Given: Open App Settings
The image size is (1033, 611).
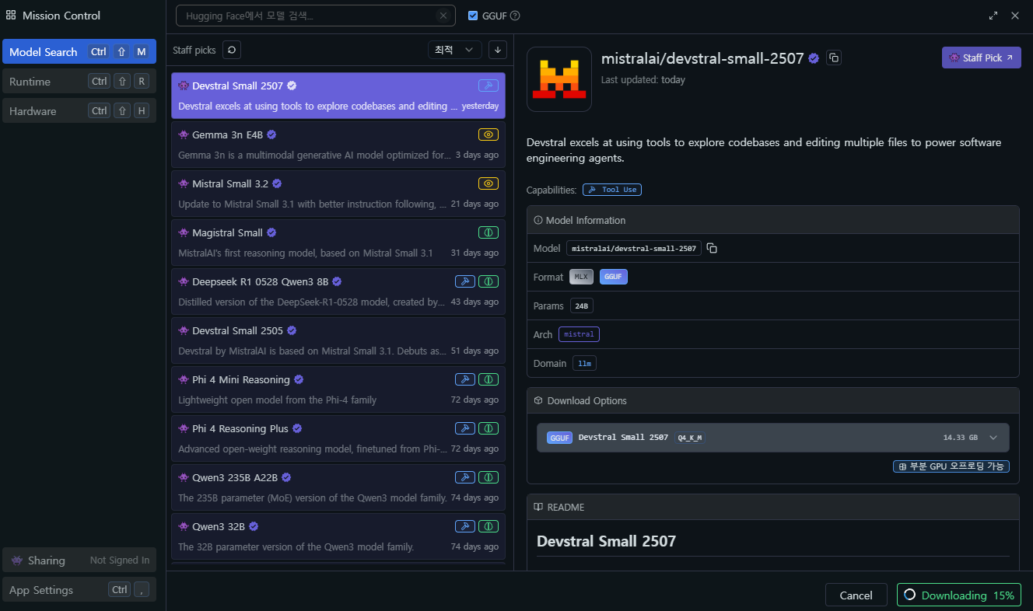Looking at the screenshot, I should [79, 590].
